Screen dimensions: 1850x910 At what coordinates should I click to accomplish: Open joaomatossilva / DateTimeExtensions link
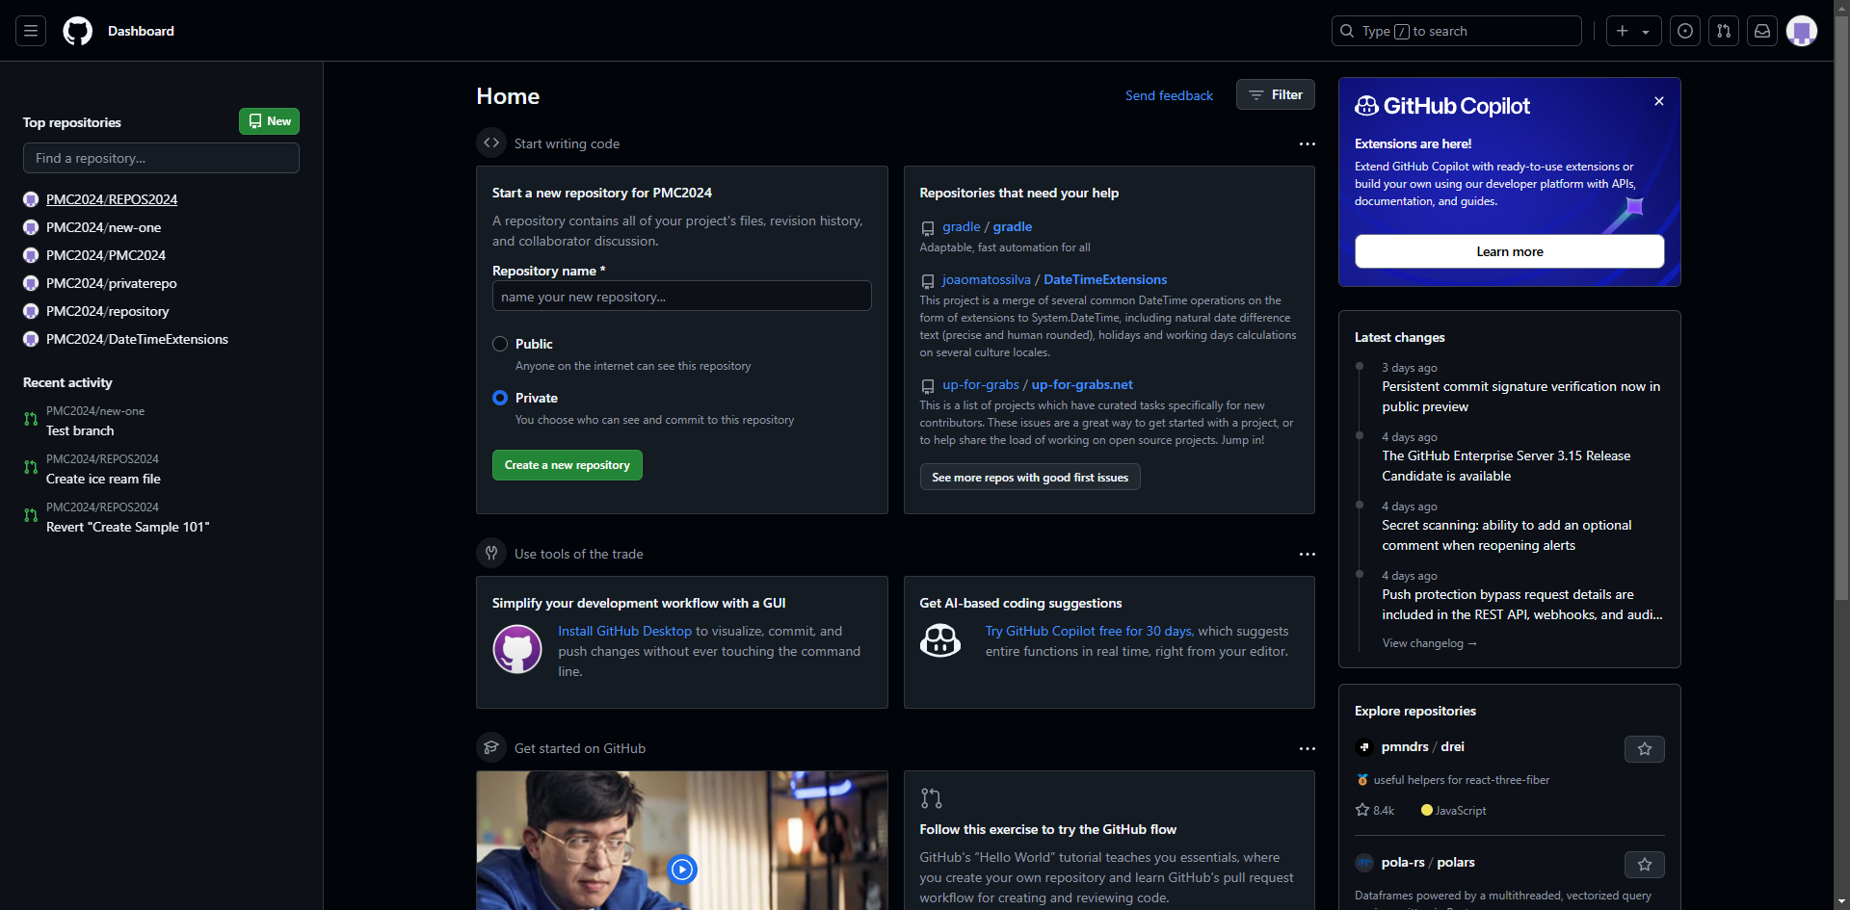pos(1055,279)
